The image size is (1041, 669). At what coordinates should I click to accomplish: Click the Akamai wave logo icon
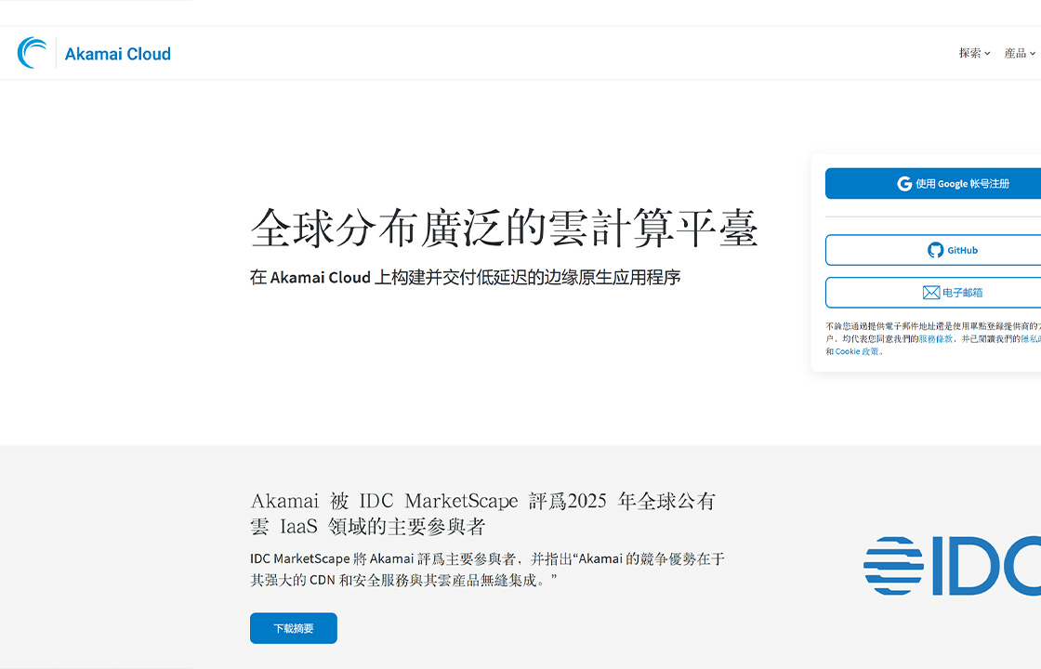(x=32, y=53)
